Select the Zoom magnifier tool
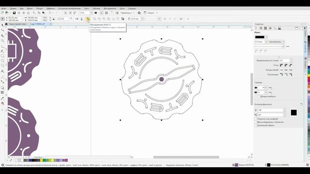This screenshot has width=310, height=174. [2, 41]
